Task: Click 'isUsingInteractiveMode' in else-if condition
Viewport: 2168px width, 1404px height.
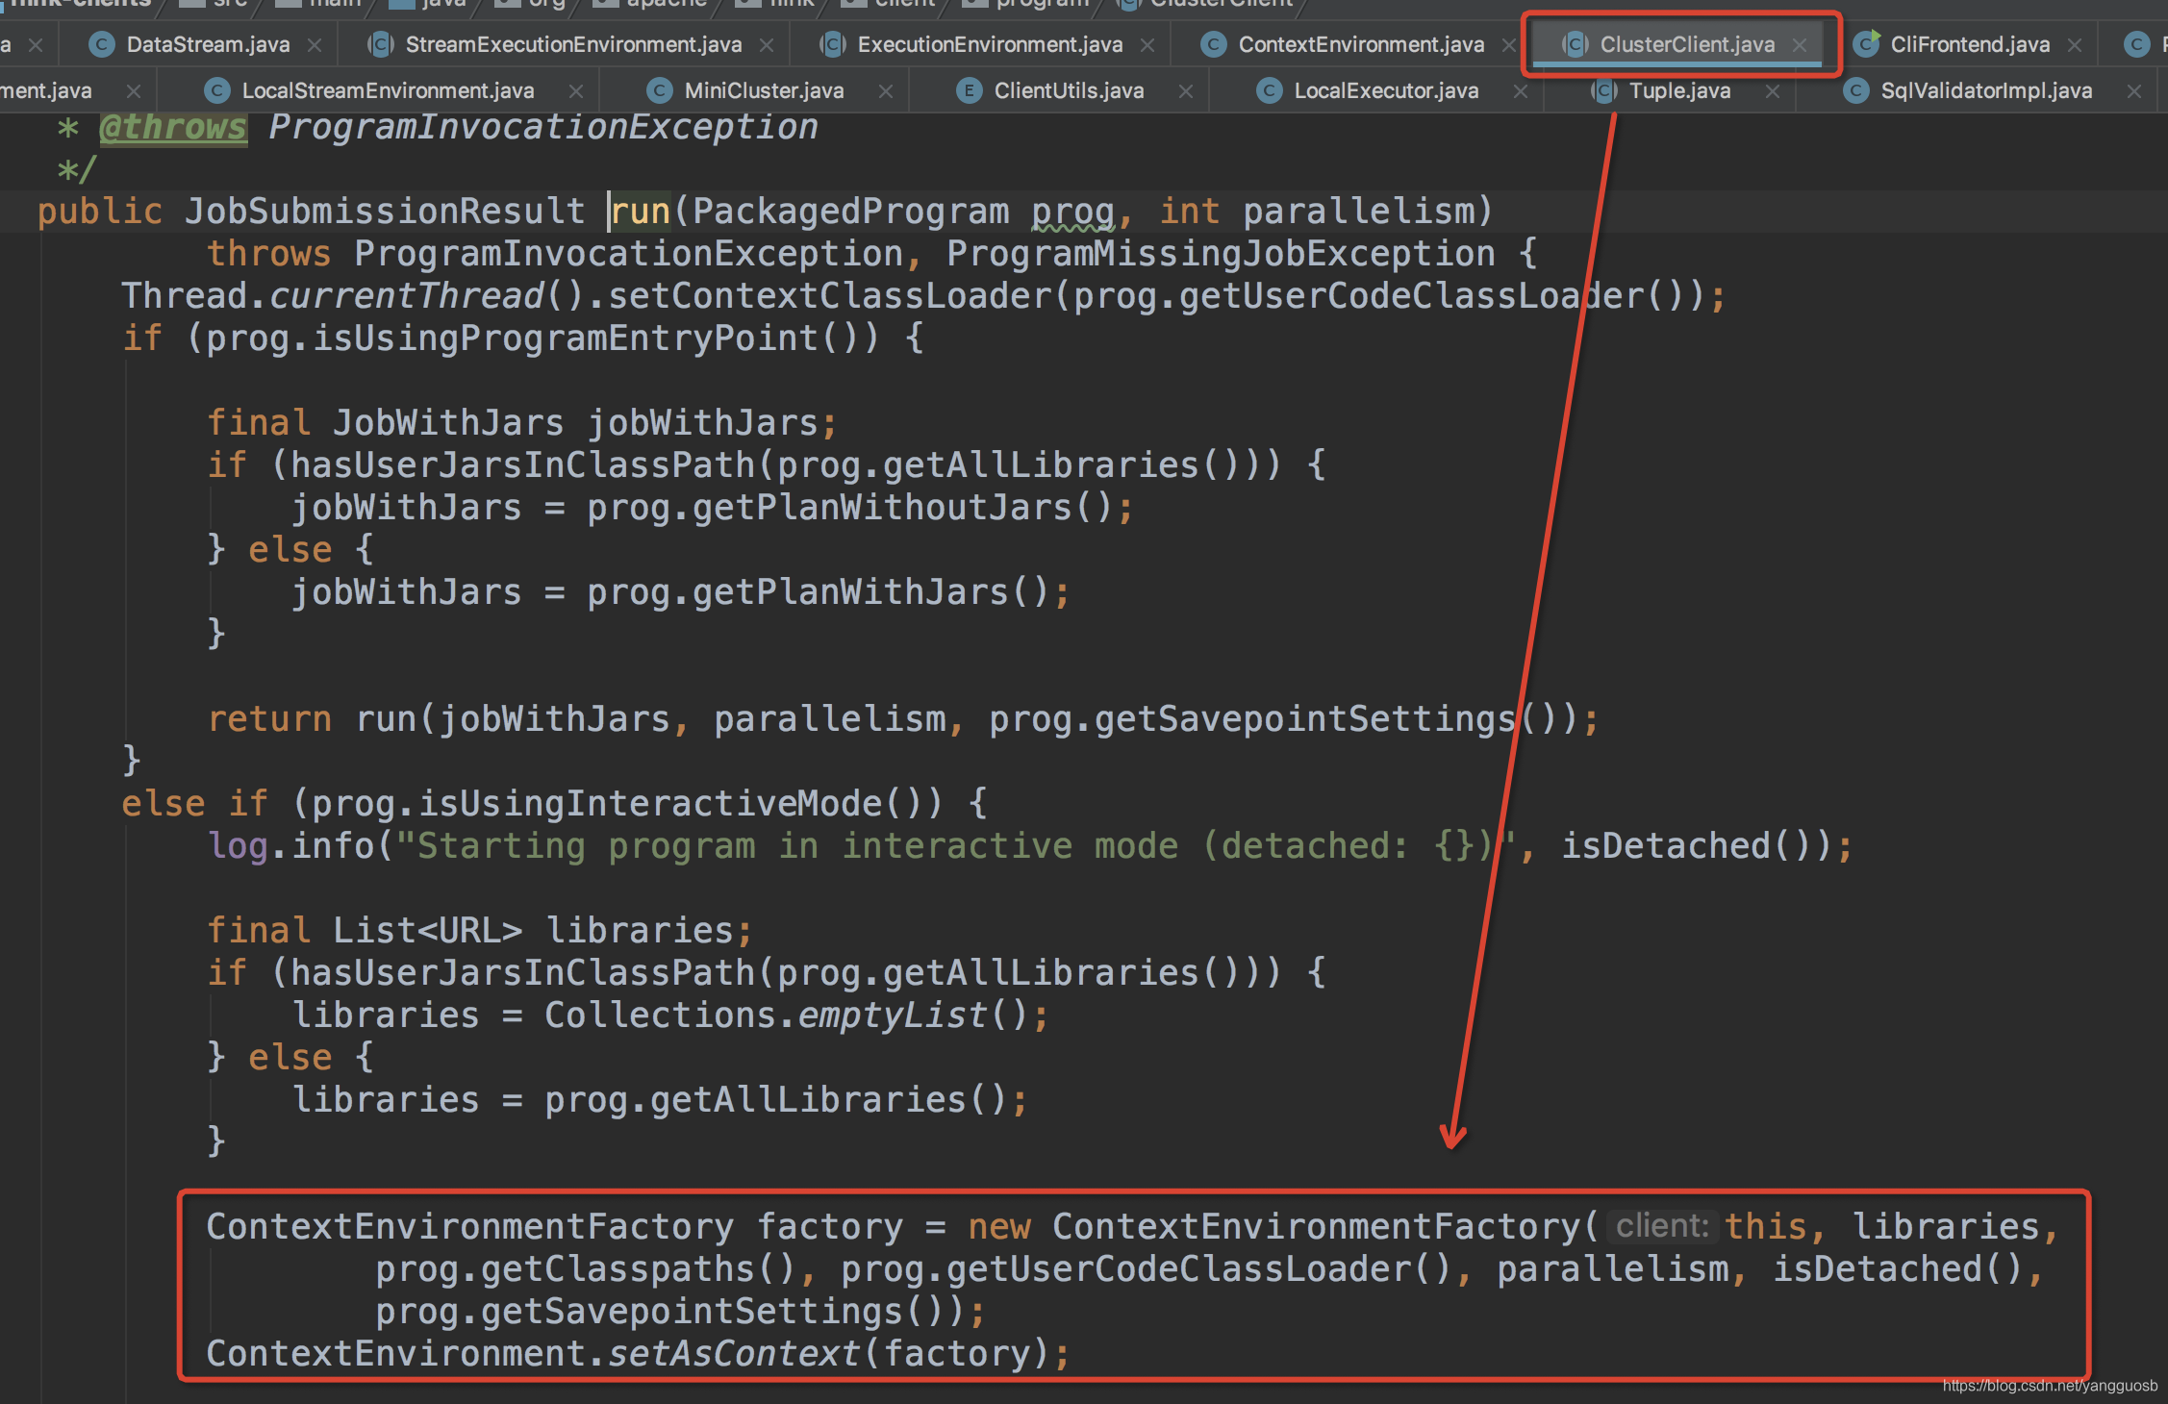Action: [x=650, y=803]
